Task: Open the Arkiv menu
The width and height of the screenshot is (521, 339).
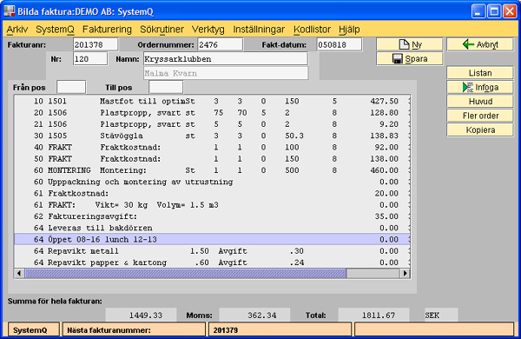Action: [x=17, y=30]
